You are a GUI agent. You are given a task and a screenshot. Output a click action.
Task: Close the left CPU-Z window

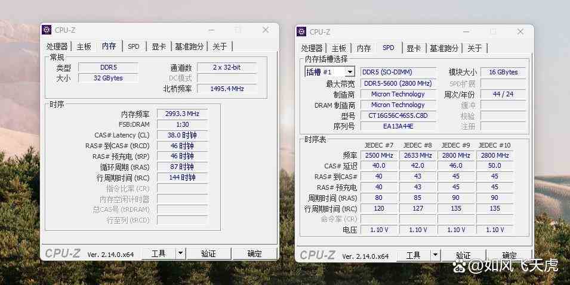(x=266, y=30)
